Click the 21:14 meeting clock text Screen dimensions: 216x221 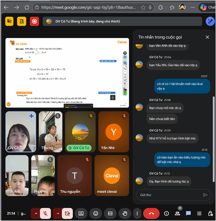pyautogui.click(x=11, y=213)
